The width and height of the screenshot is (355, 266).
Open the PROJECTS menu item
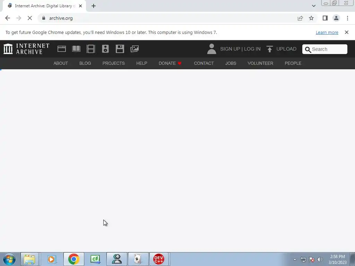click(x=114, y=63)
